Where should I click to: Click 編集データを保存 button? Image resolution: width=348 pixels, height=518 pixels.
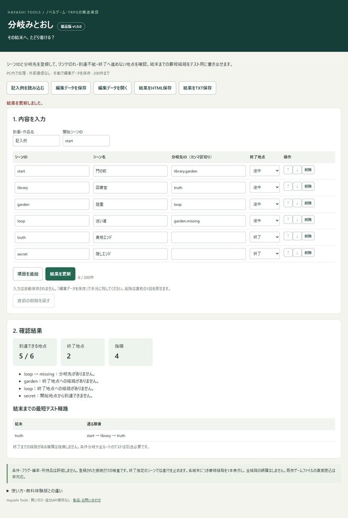pyautogui.click(x=71, y=88)
